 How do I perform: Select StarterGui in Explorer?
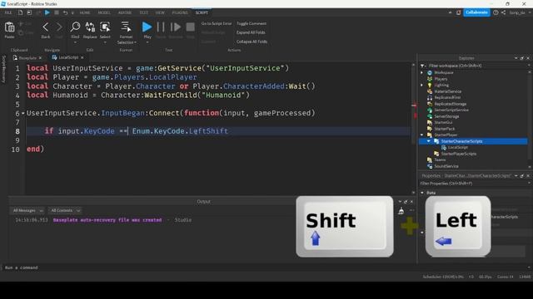(x=443, y=122)
